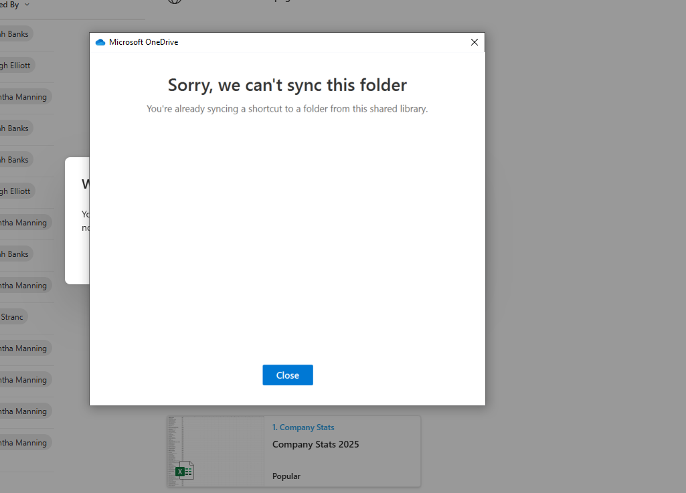Click the "Sorry, we can't sync this folder" heading
Viewport: 686px width, 493px height.
(287, 85)
